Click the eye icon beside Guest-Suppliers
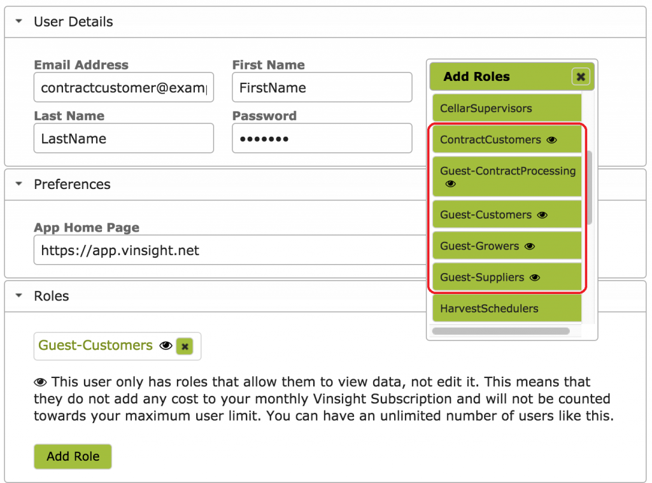This screenshot has width=652, height=483. 534,277
